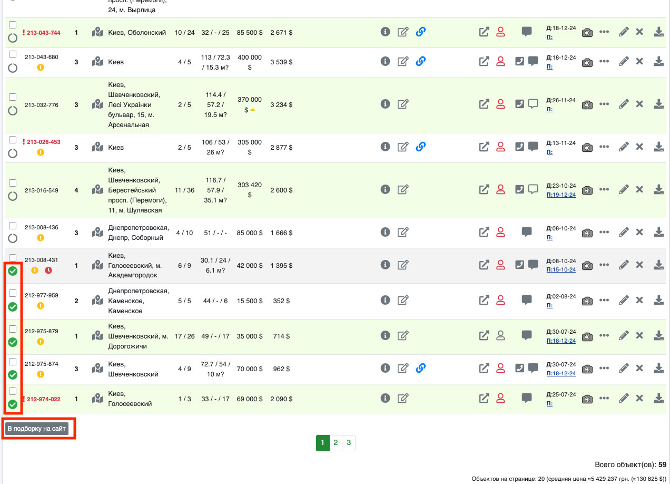Click the ID text 213-008-436
The width and height of the screenshot is (670, 484).
pyautogui.click(x=42, y=227)
